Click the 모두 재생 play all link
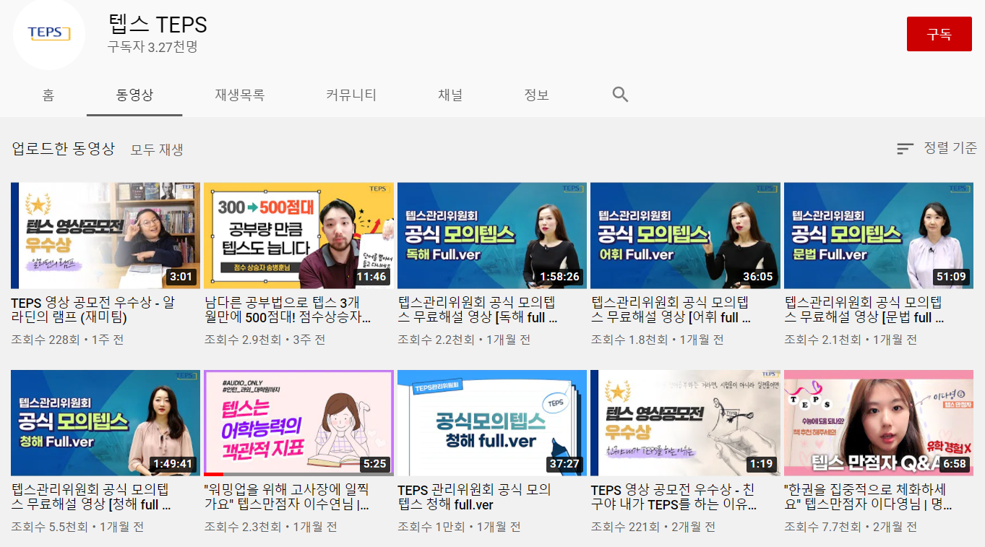Image resolution: width=985 pixels, height=547 pixels. [x=157, y=150]
